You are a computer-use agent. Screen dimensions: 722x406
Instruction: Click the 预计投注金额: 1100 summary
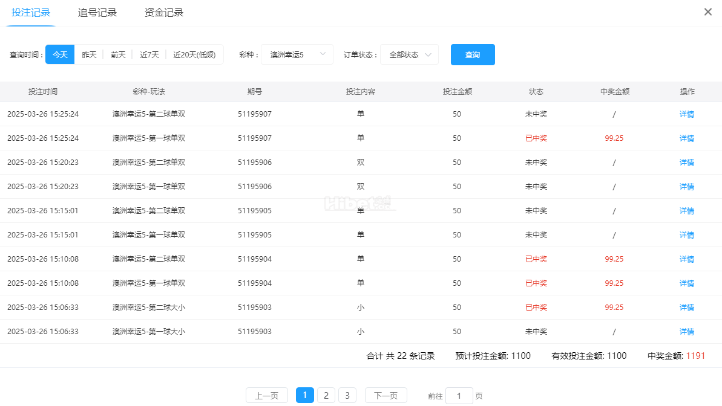[x=493, y=356]
